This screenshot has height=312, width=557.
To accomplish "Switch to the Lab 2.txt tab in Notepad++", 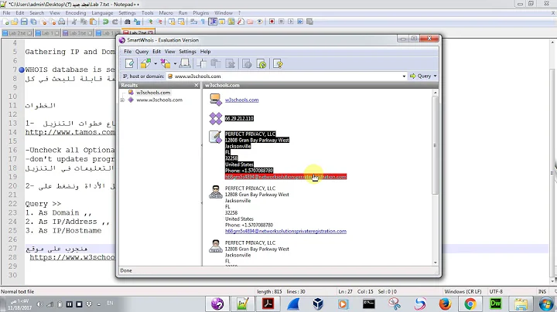I will 17,33.
